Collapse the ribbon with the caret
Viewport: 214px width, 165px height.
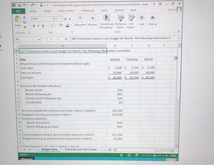[179, 32]
